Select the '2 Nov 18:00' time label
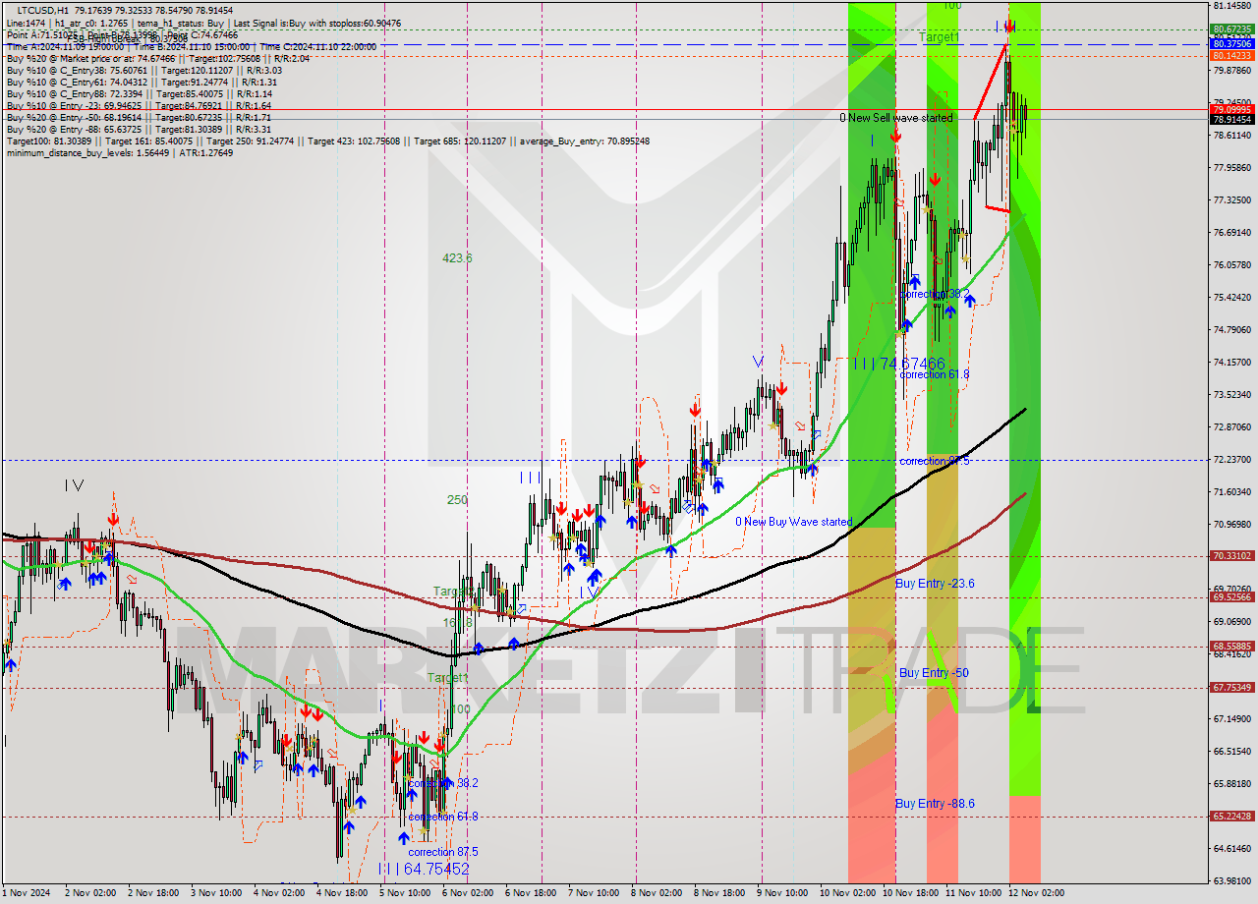This screenshot has height=904, width=1258. (153, 892)
